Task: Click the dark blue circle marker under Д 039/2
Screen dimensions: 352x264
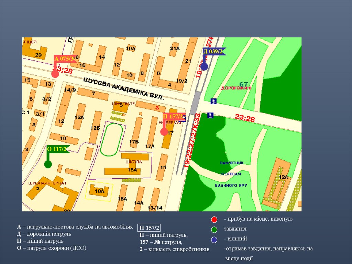Action: [x=204, y=66]
